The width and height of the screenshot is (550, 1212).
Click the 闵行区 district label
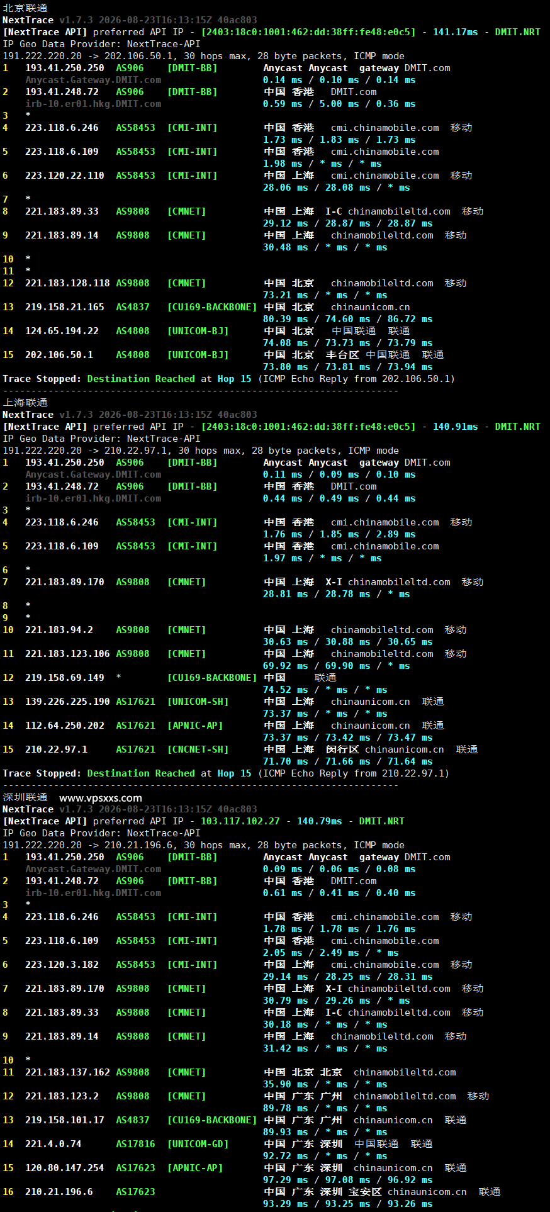[x=342, y=749]
